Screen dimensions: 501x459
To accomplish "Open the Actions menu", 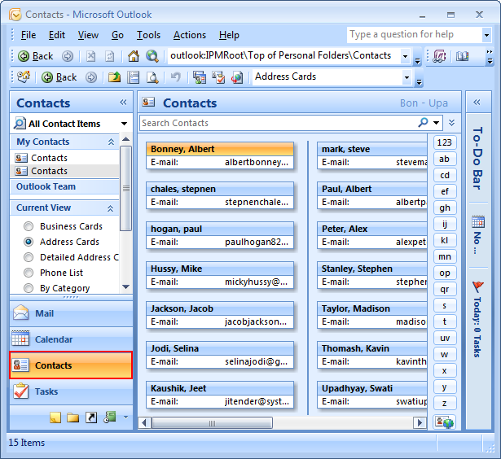I will [x=190, y=35].
